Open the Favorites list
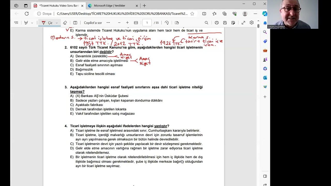 coord(214,14)
